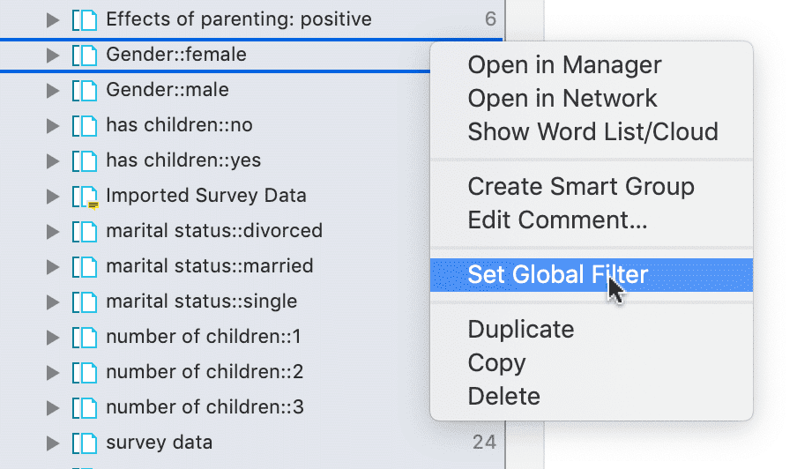Select Duplicate in the context menu

[x=592, y=329]
